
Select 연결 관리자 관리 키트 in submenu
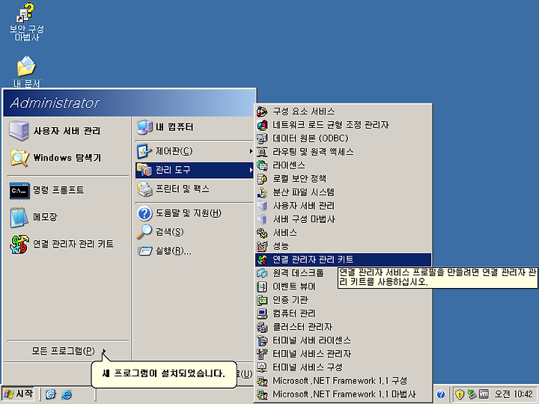point(343,260)
